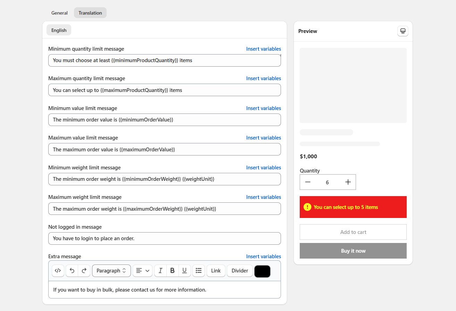The height and width of the screenshot is (311, 456).
Task: Switch the preview device view icon
Action: (403, 31)
